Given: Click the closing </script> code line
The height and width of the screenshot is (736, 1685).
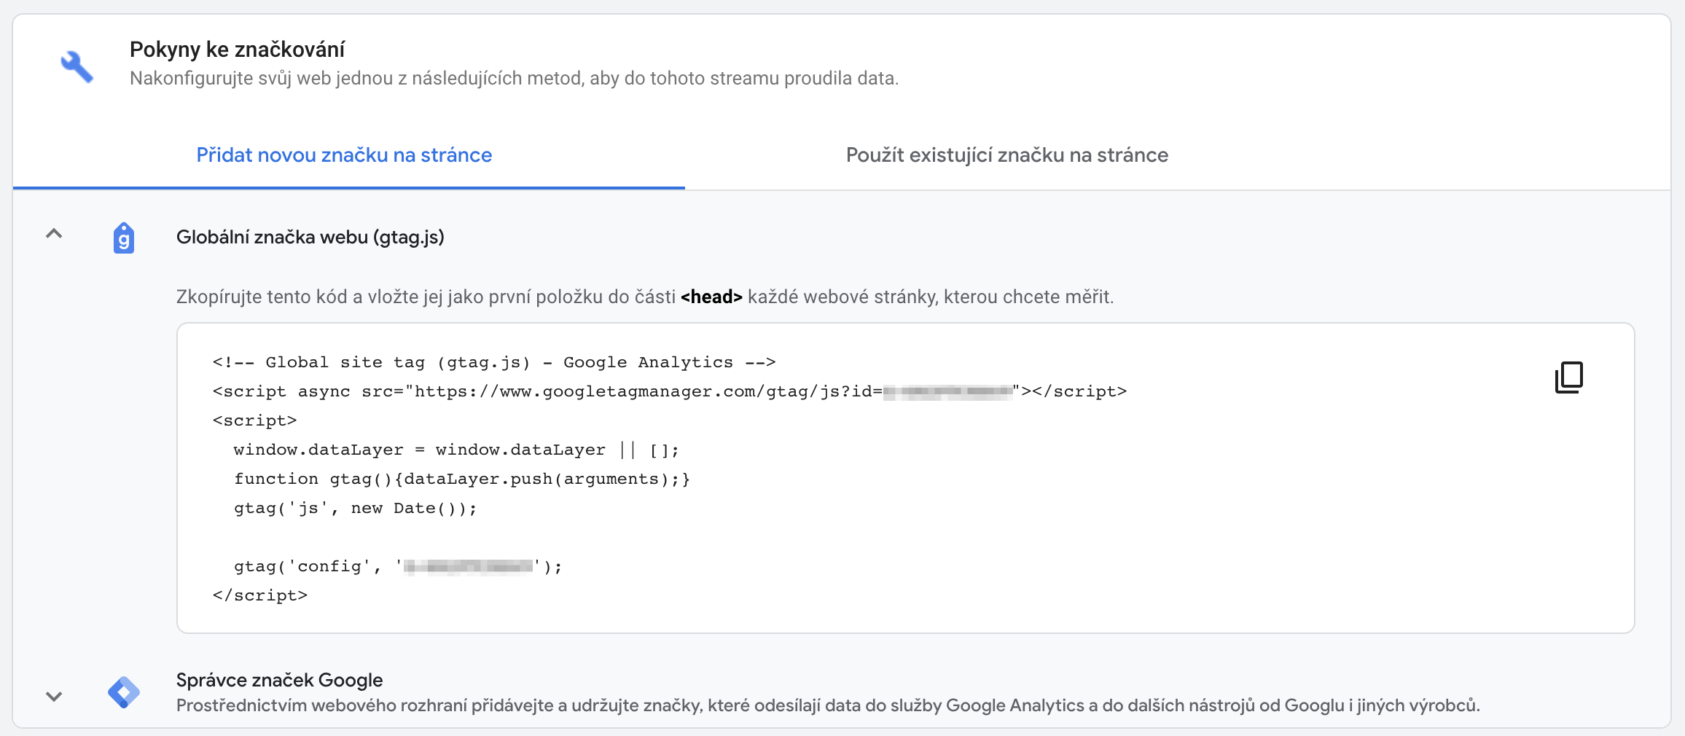Looking at the screenshot, I should coord(260,595).
